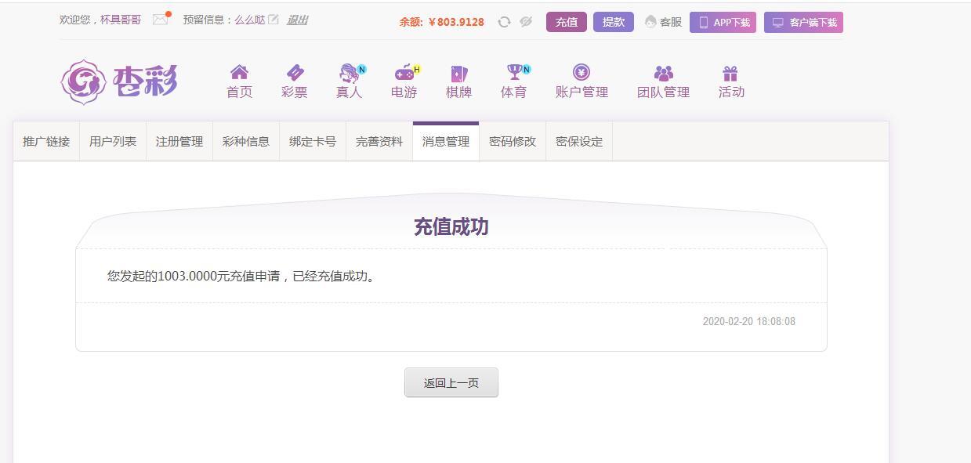Screen dimensions: 971x463
Task: Click the username 杯具哥哥
Action: tap(121, 20)
